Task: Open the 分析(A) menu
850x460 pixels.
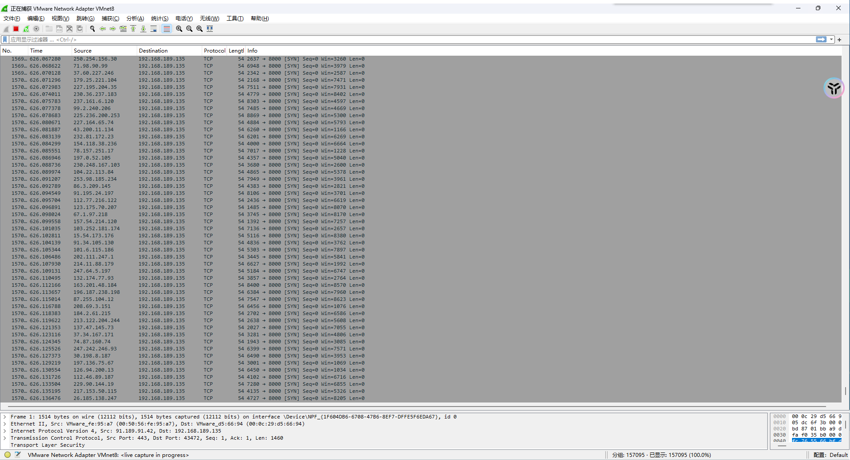Action: pos(135,19)
